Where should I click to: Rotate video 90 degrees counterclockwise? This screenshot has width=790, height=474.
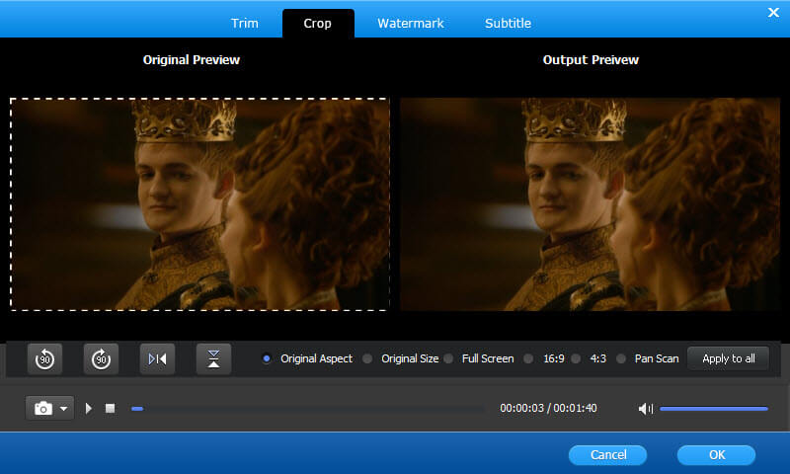click(x=44, y=359)
